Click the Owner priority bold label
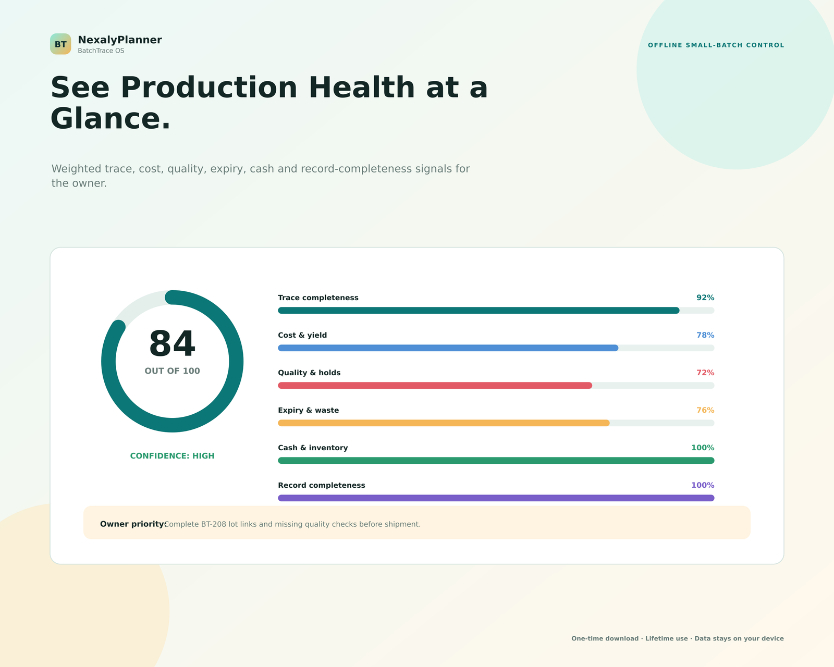 click(133, 524)
